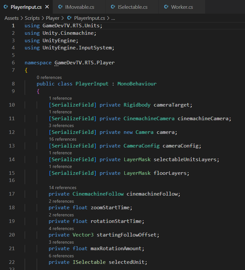Viewport: 245px width, 270px height.
Task: Click 'cinemachineCamera' field name on line 11
Action: (203, 119)
